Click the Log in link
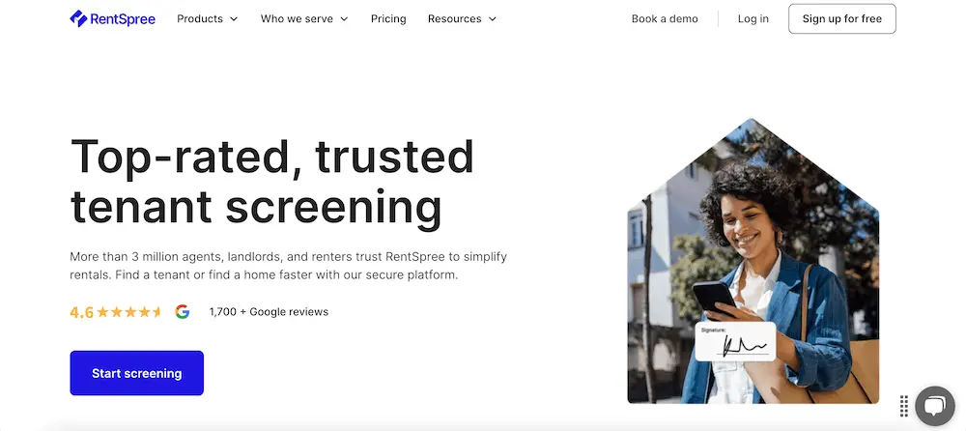966x431 pixels. tap(753, 18)
